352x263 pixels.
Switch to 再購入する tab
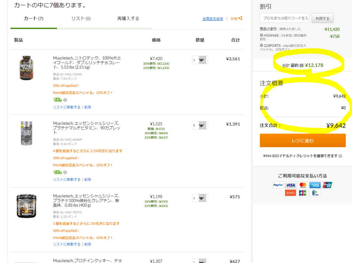(128, 19)
